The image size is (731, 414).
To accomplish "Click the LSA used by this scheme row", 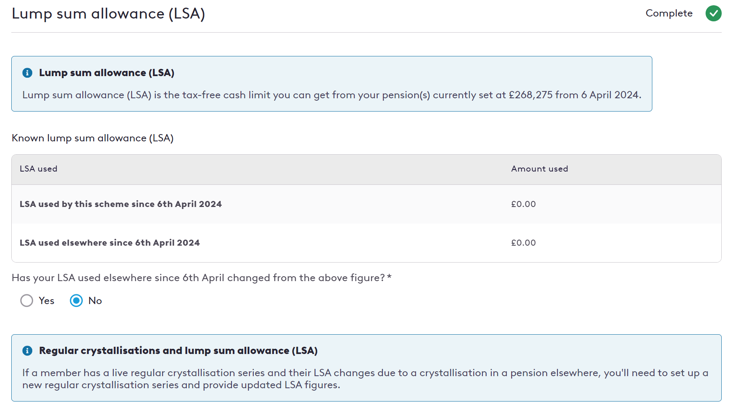I will (366, 204).
